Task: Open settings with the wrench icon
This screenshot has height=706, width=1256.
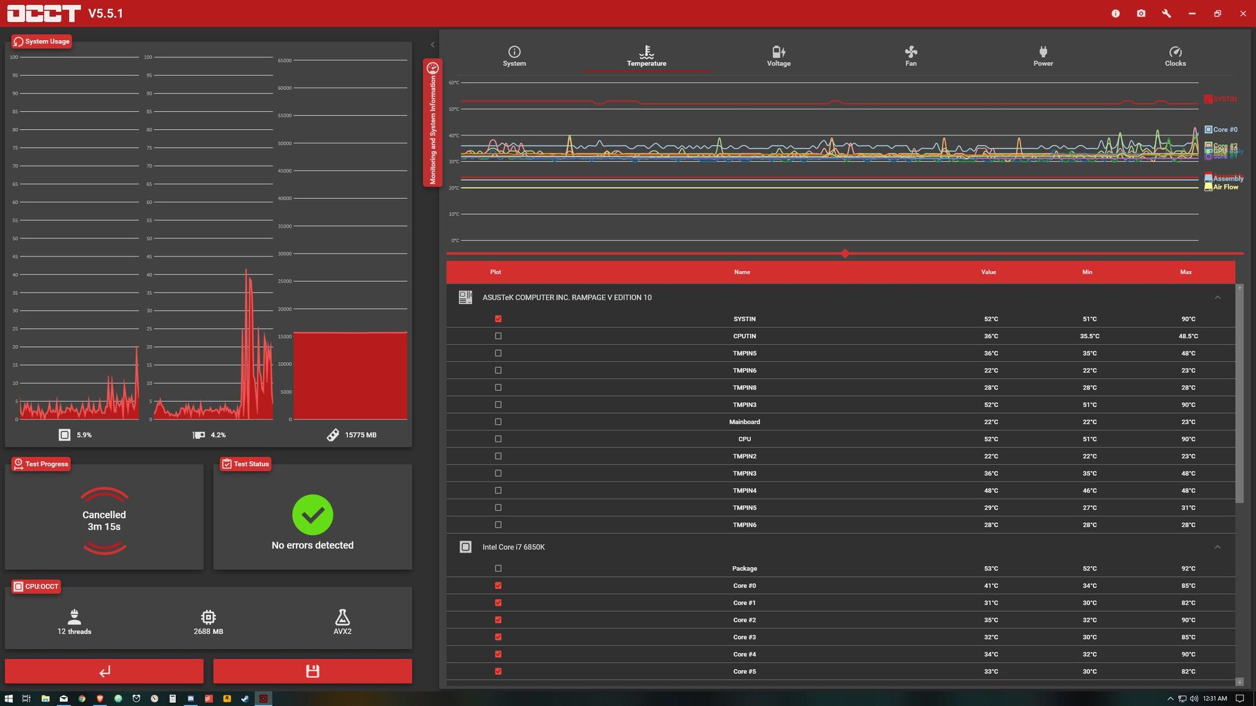Action: 1166,13
